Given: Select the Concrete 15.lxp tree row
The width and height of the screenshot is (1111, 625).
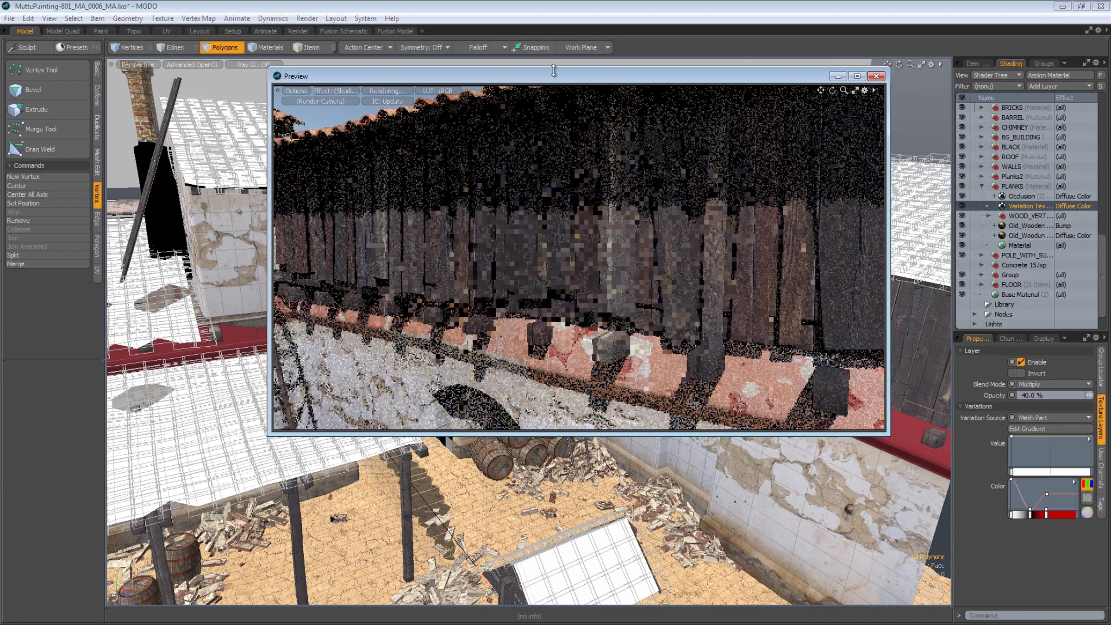Looking at the screenshot, I should 1027,265.
